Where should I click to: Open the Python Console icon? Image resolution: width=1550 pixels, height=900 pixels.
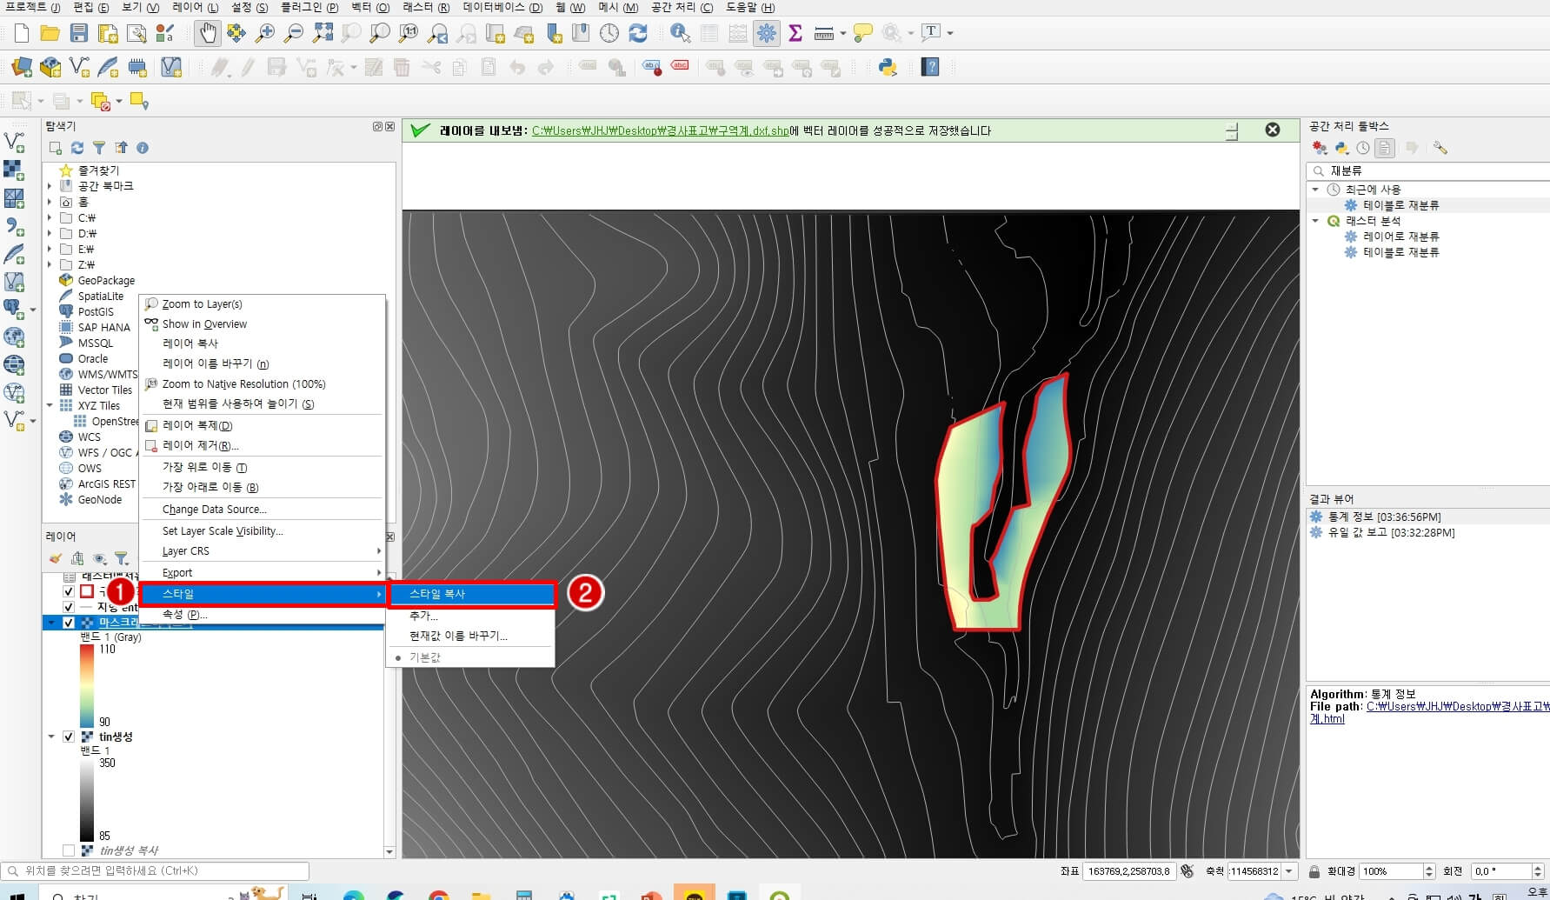click(x=888, y=67)
